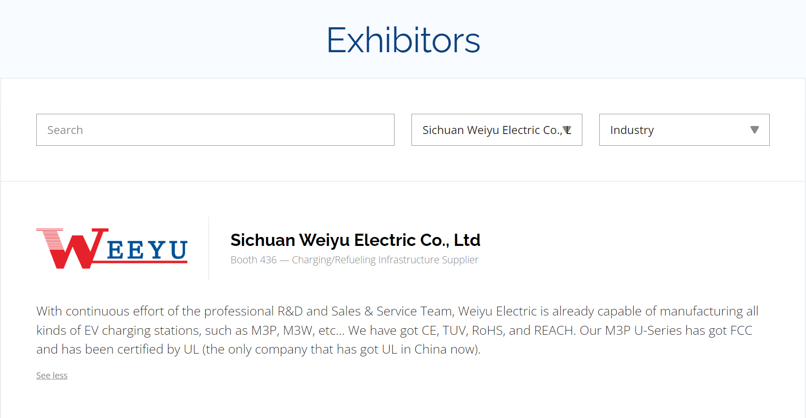Click Charging/Refueling Infrastructure Supplier category text

(385, 260)
